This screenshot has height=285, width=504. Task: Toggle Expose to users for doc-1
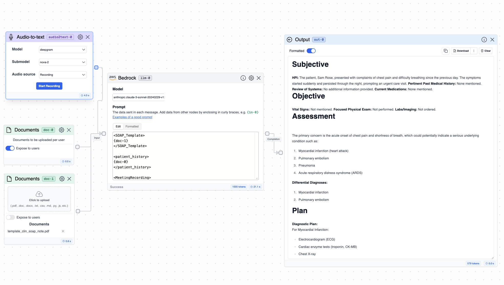(10, 217)
